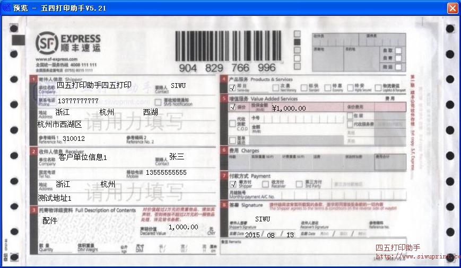
Task: Click the 月结账号 Monthly-payment A/C No. field
Action: 318,194
